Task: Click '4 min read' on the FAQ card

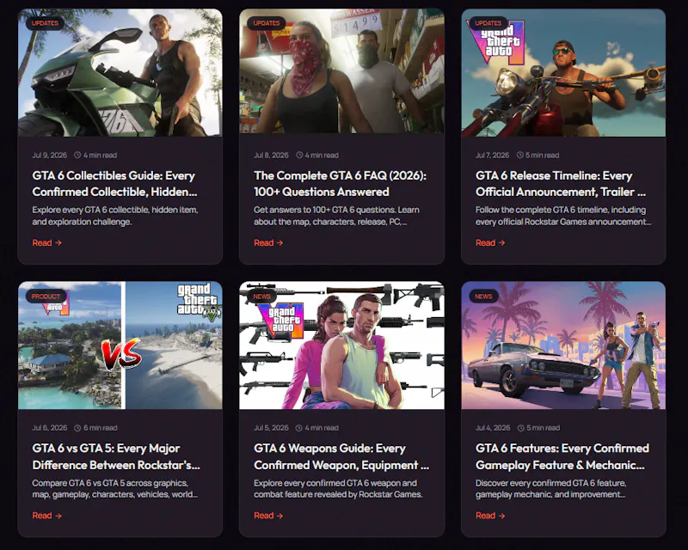Action: pos(322,156)
